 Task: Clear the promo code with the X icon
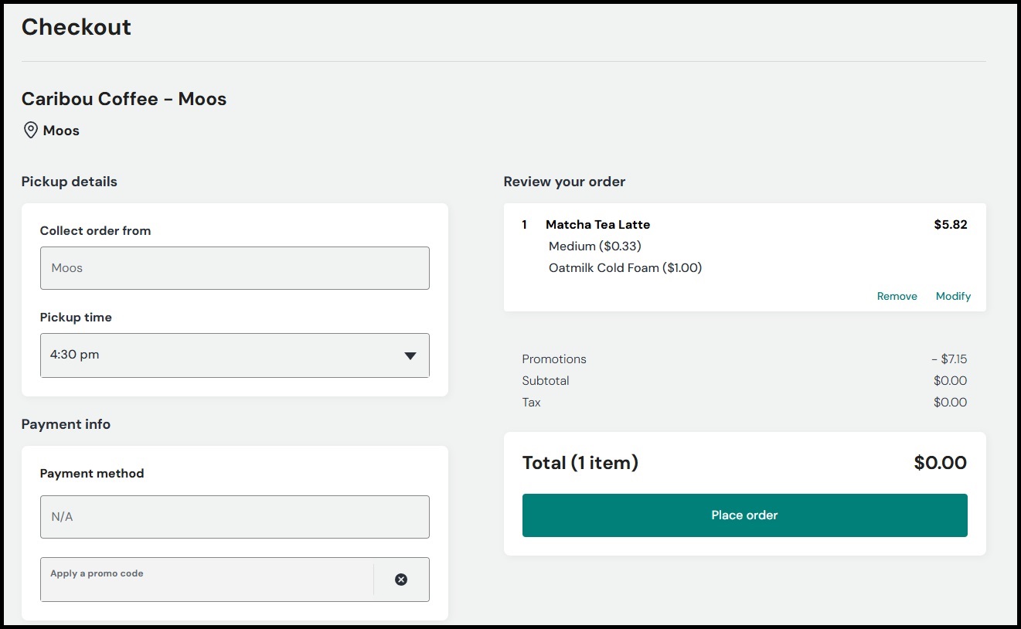coord(401,580)
